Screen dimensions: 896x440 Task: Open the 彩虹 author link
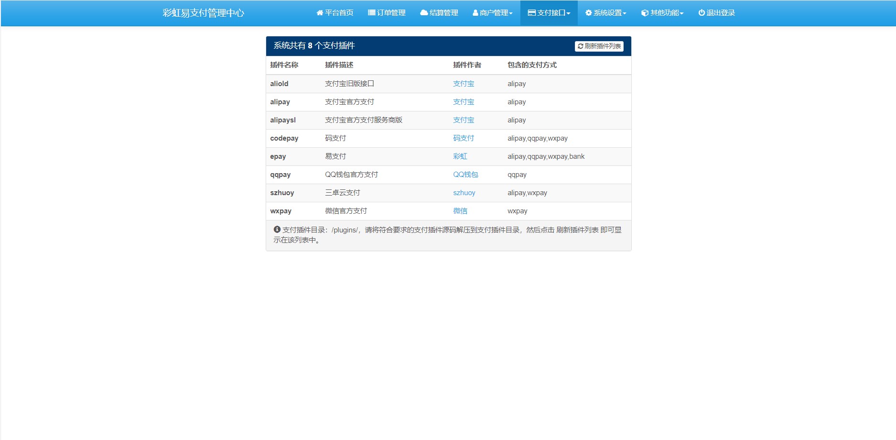[x=460, y=156]
